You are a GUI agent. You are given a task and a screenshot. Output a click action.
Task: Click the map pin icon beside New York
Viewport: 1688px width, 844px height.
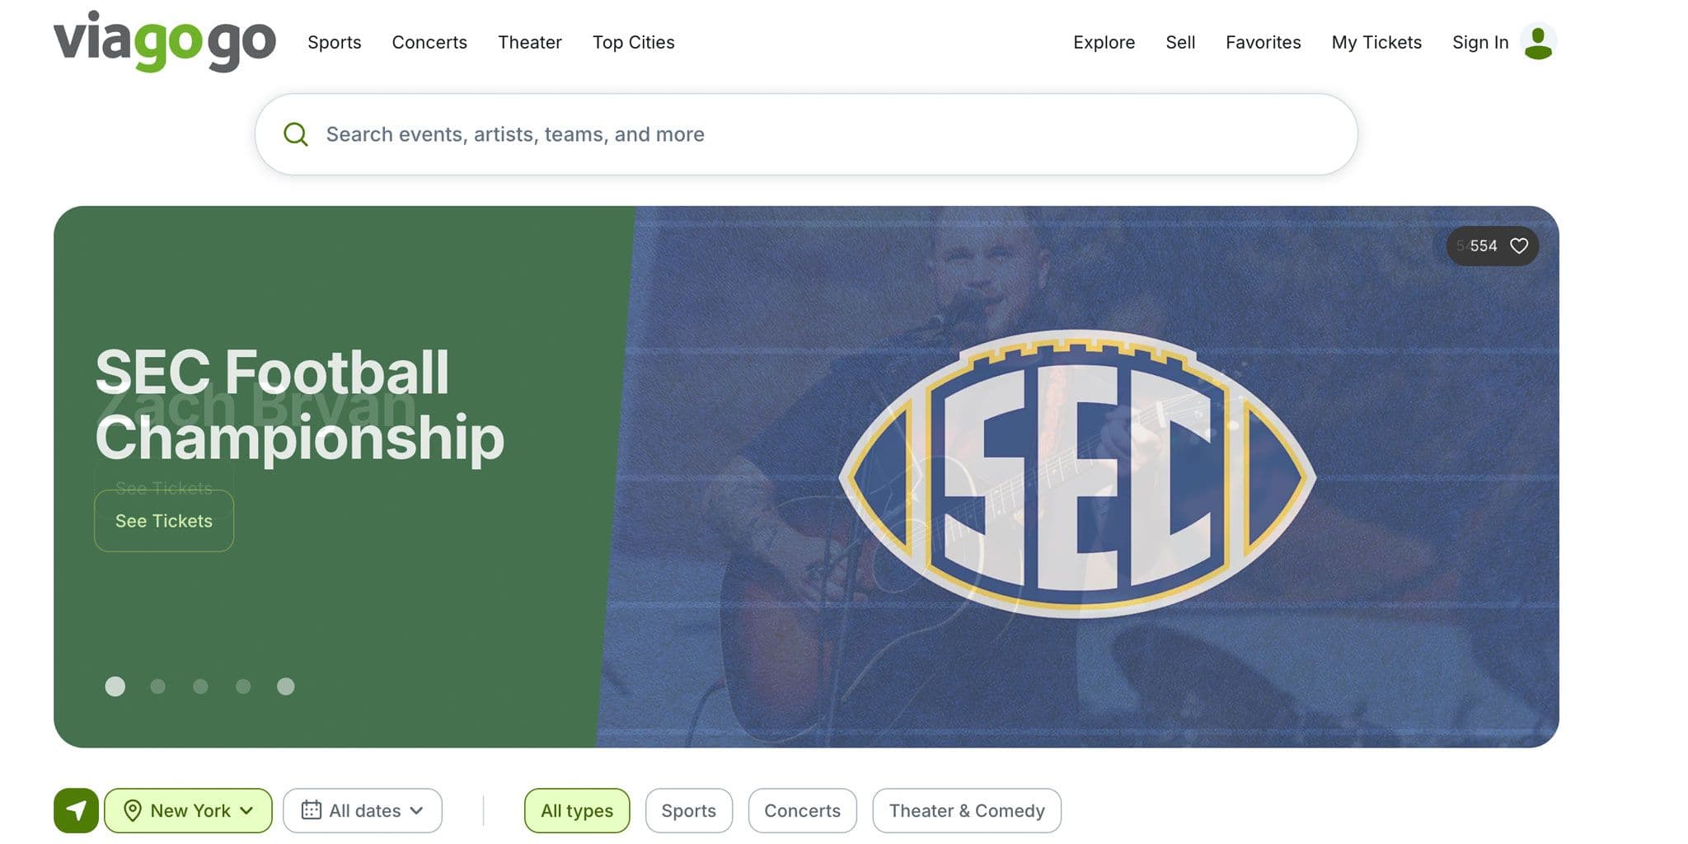132,810
